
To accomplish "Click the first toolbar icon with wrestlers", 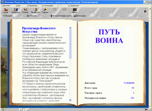I will click(6, 11).
